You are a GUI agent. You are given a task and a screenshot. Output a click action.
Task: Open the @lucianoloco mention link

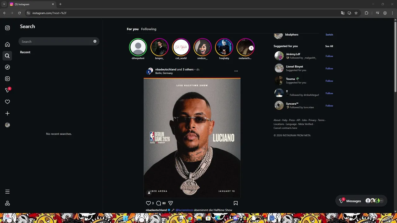point(184,210)
